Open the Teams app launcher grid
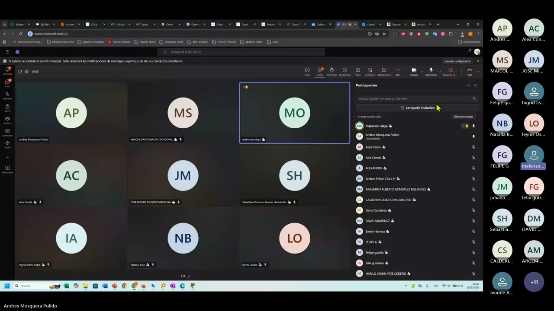 pos(7,52)
